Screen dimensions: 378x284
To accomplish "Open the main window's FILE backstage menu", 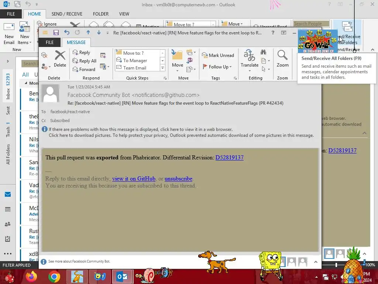I will pyautogui.click(x=11, y=14).
